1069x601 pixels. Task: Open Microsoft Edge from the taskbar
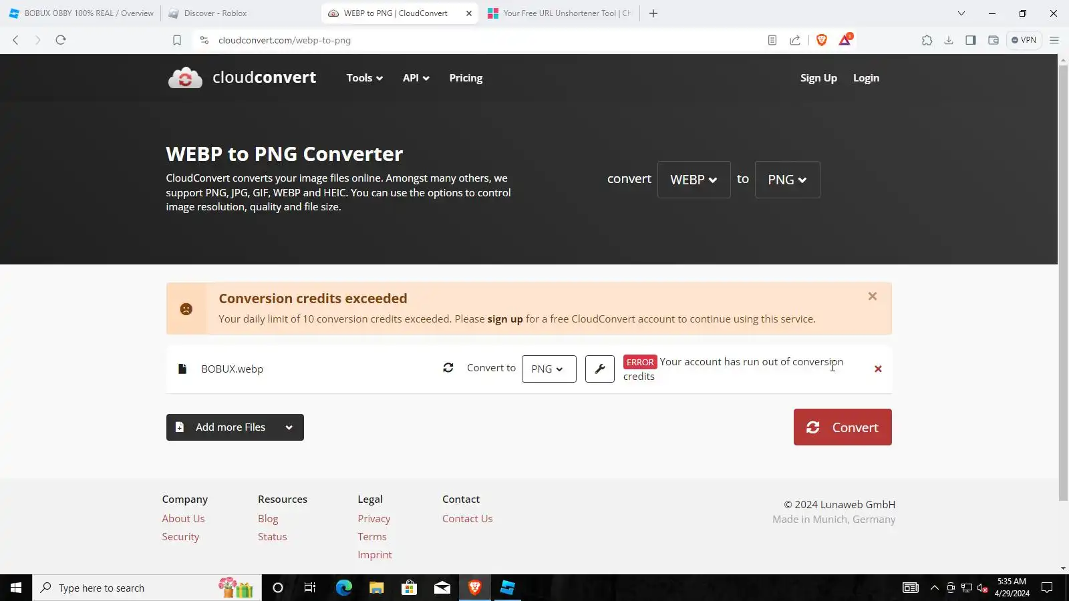[x=343, y=588]
